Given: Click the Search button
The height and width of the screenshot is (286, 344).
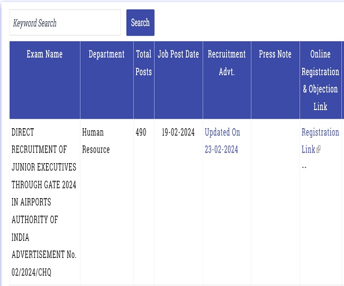Looking at the screenshot, I should (140, 23).
